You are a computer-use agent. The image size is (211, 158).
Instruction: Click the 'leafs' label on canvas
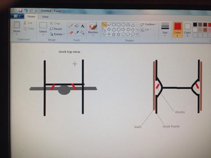coord(138,127)
